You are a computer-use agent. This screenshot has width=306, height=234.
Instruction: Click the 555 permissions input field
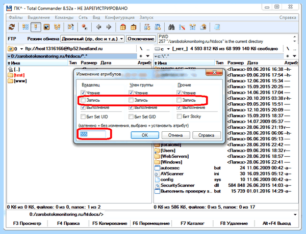click(x=92, y=134)
